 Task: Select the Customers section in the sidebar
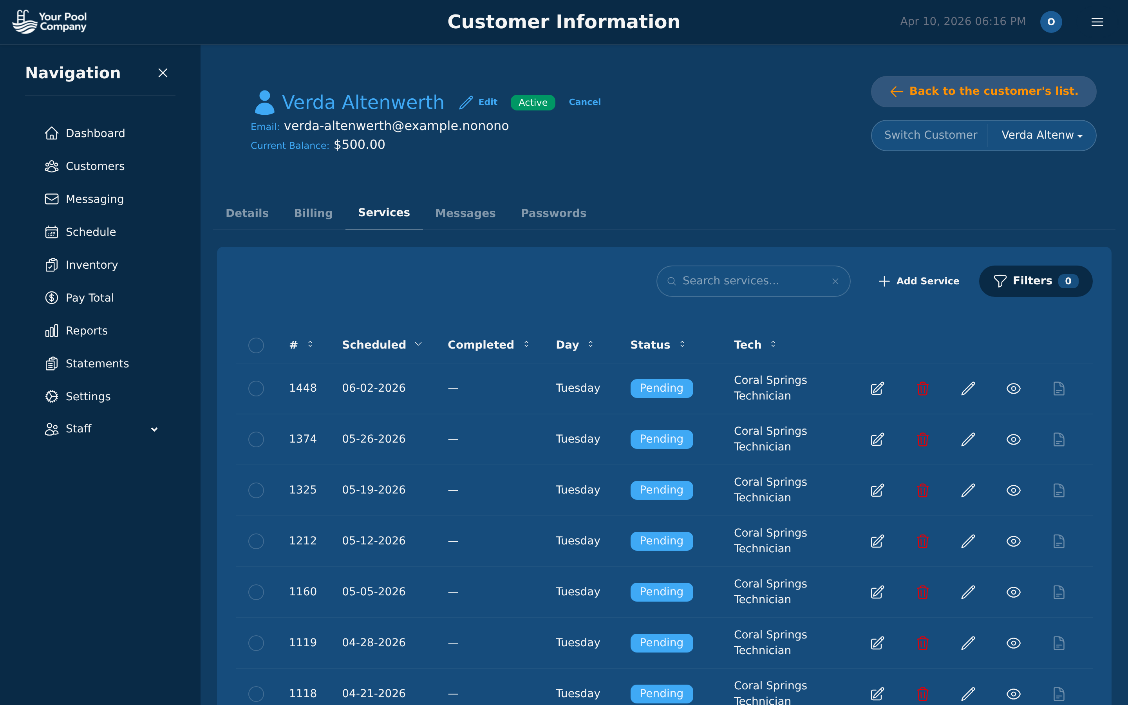point(95,166)
